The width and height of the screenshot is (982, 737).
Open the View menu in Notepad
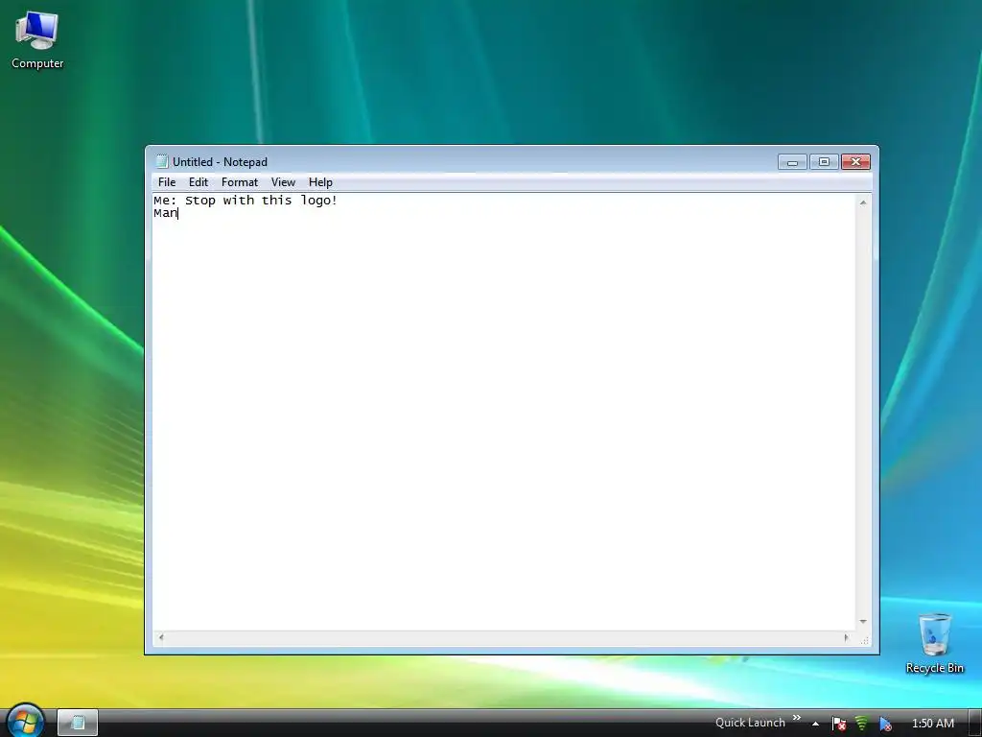283,182
